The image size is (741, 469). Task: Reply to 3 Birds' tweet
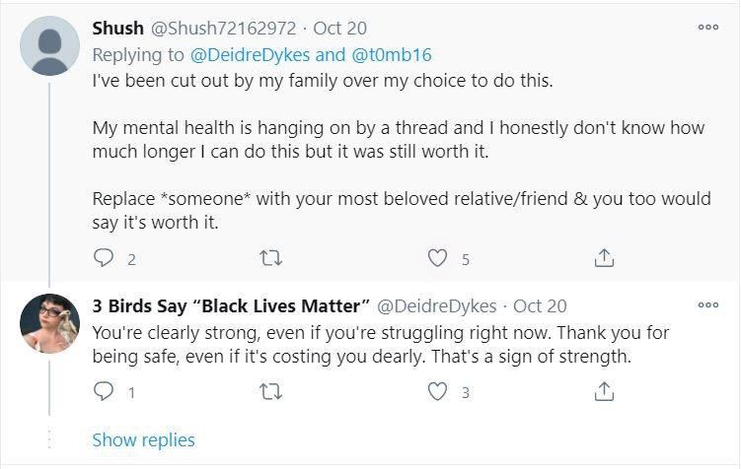coord(104,391)
